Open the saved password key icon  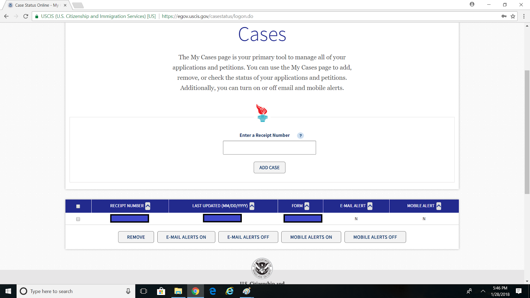click(x=504, y=16)
